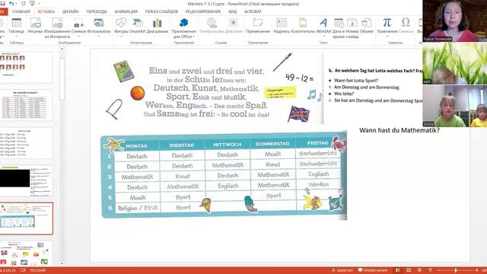Click the MITTWOCH column header in timetable
487x274 pixels.
(228, 145)
